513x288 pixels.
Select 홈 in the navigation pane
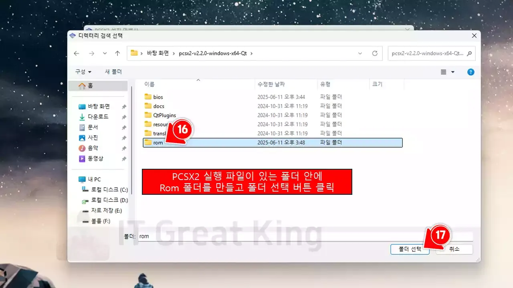click(98, 86)
